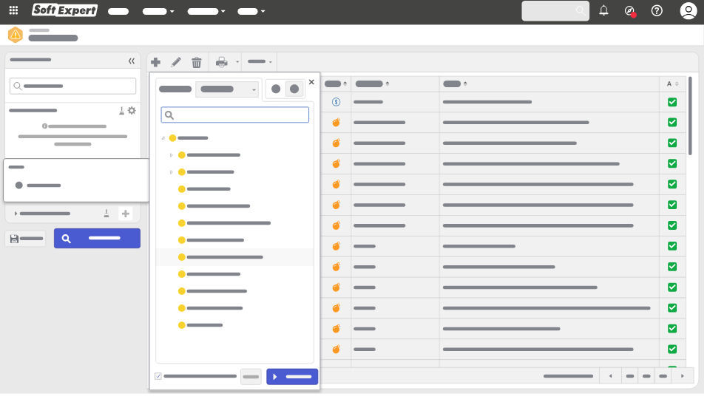Click the compass icon with red badge
Image resolution: width=710 pixels, height=402 pixels.
[x=629, y=11]
